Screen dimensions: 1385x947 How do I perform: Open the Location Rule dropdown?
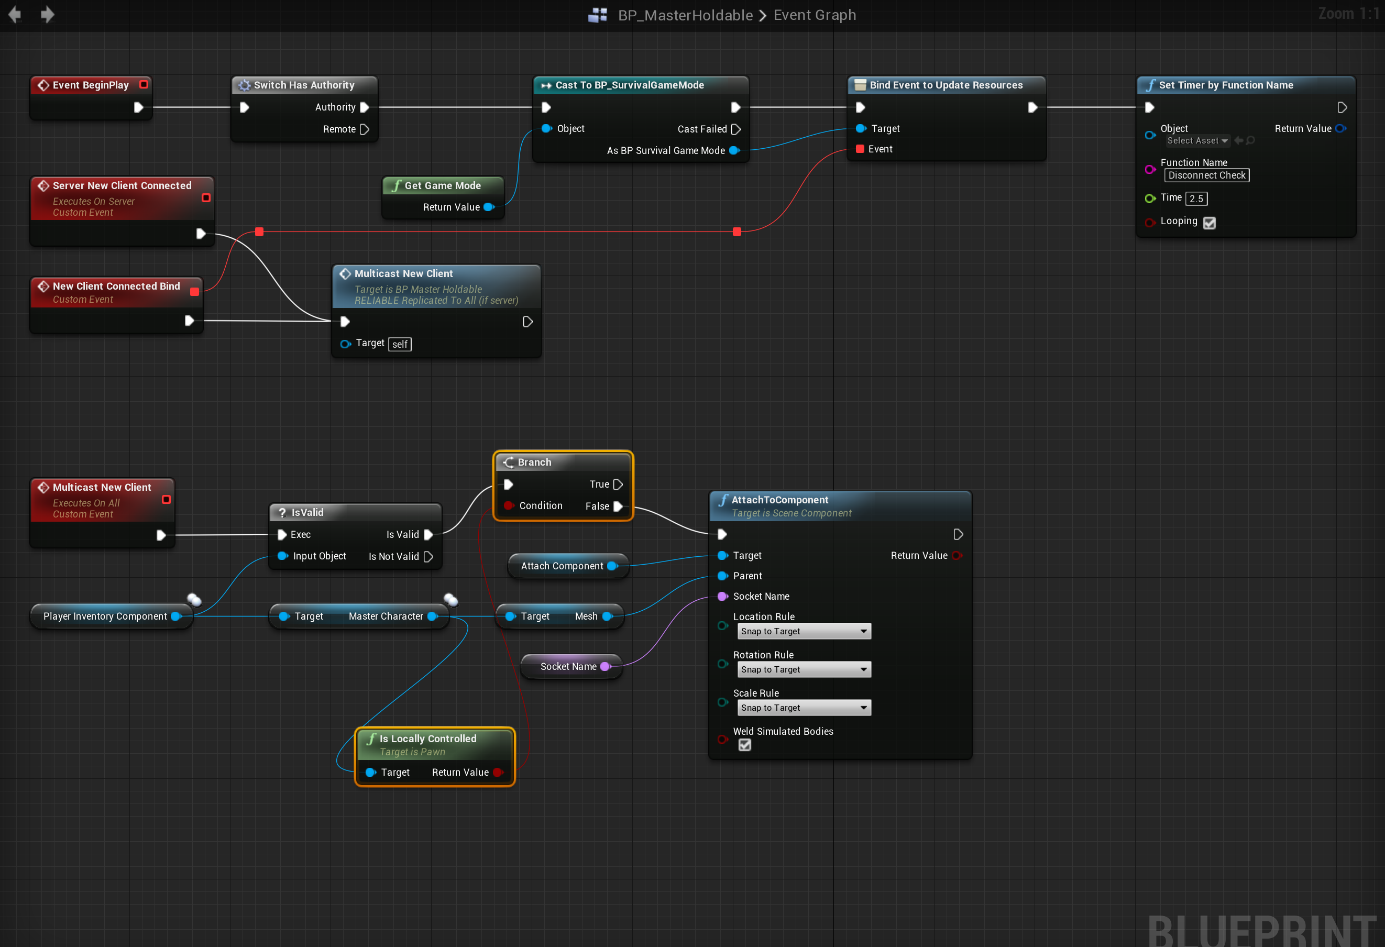tap(804, 631)
